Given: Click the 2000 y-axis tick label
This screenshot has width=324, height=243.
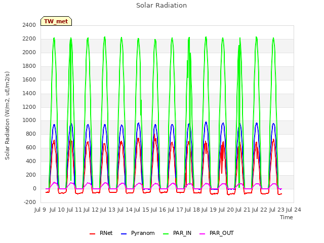Looking at the screenshot, I should tap(29, 52).
